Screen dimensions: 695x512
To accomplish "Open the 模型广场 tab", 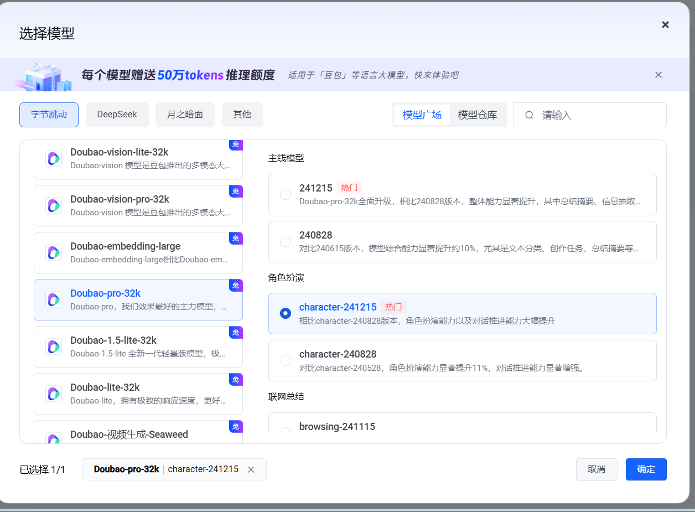I will pyautogui.click(x=422, y=115).
